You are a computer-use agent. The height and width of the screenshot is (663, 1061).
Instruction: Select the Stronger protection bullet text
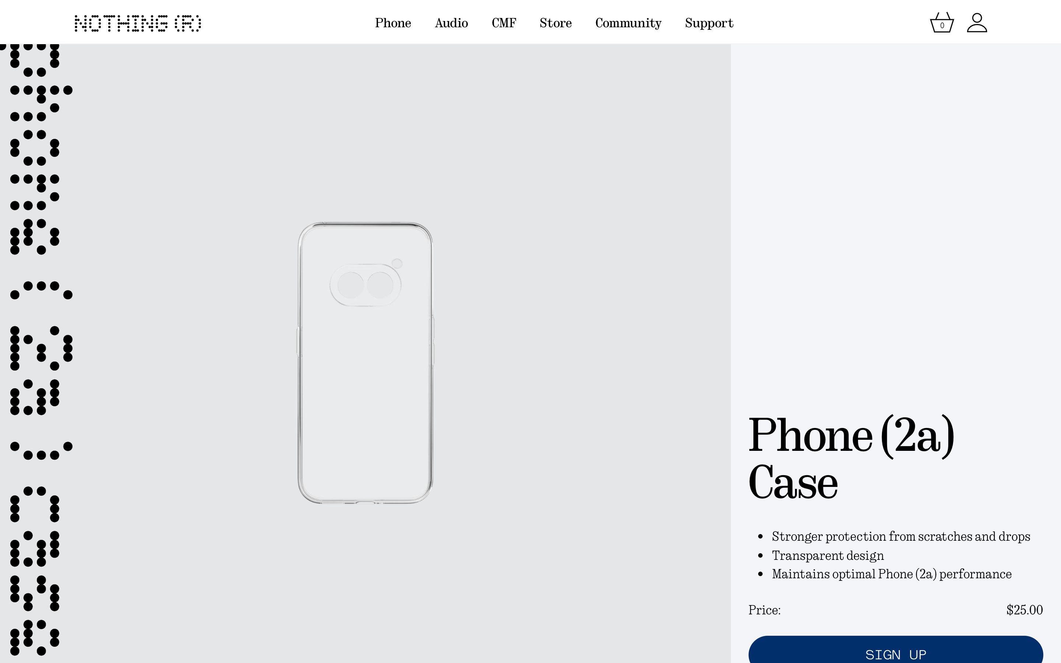pyautogui.click(x=900, y=537)
